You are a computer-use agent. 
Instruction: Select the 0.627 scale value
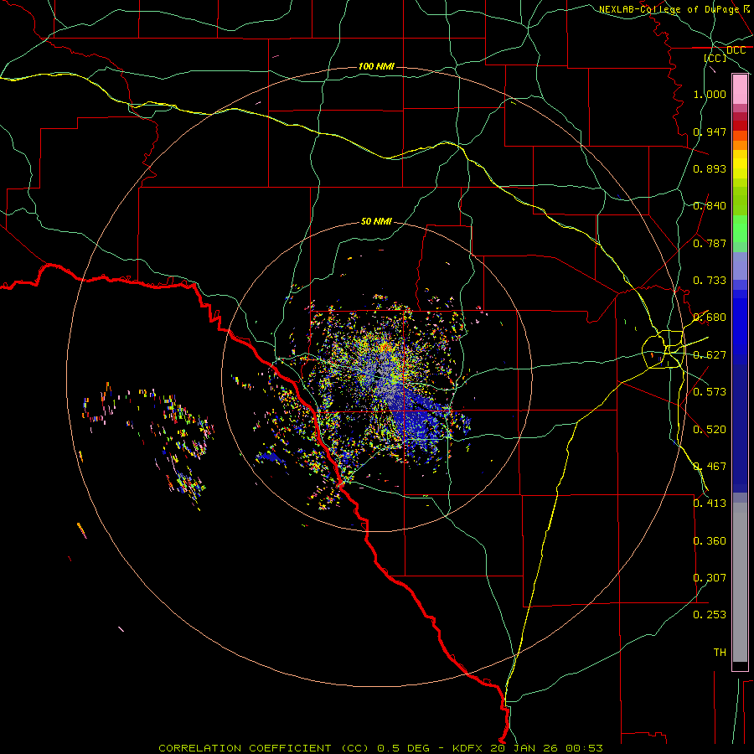tap(710, 355)
